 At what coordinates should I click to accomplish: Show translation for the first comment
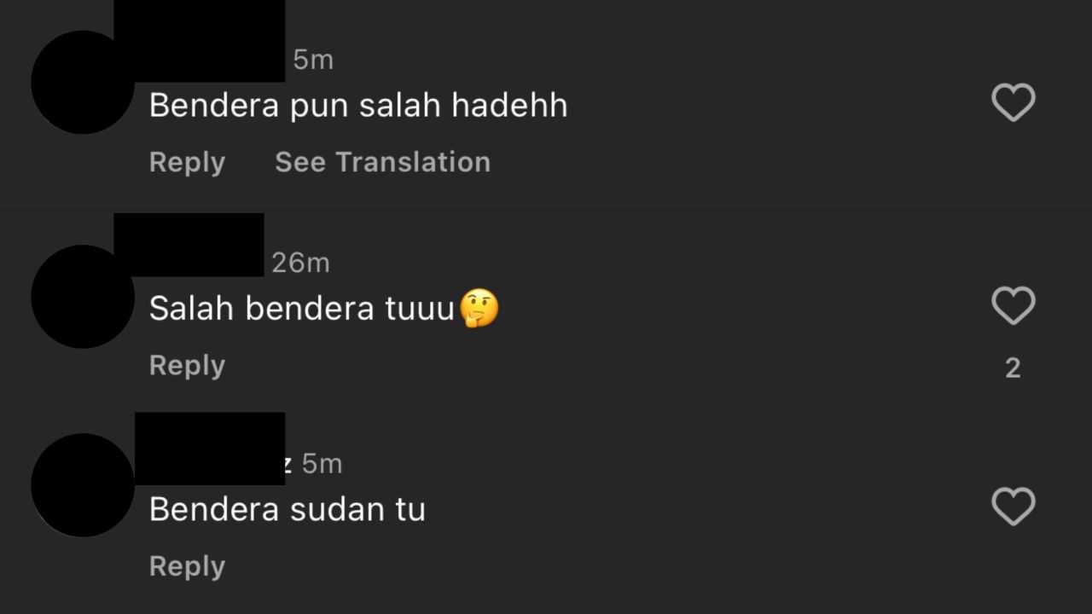click(x=382, y=162)
